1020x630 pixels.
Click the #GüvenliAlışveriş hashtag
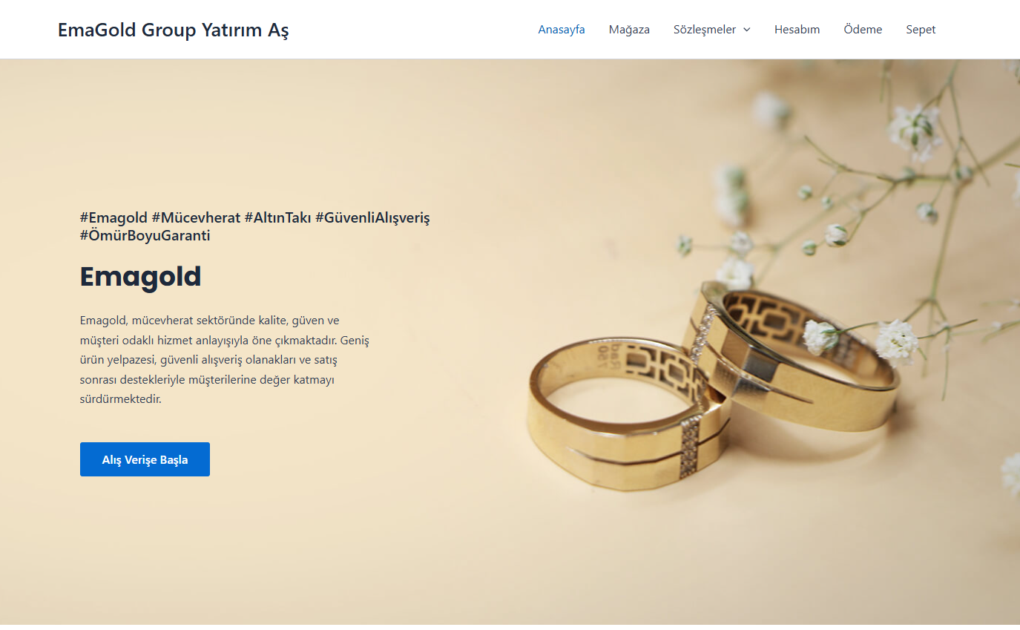[372, 218]
